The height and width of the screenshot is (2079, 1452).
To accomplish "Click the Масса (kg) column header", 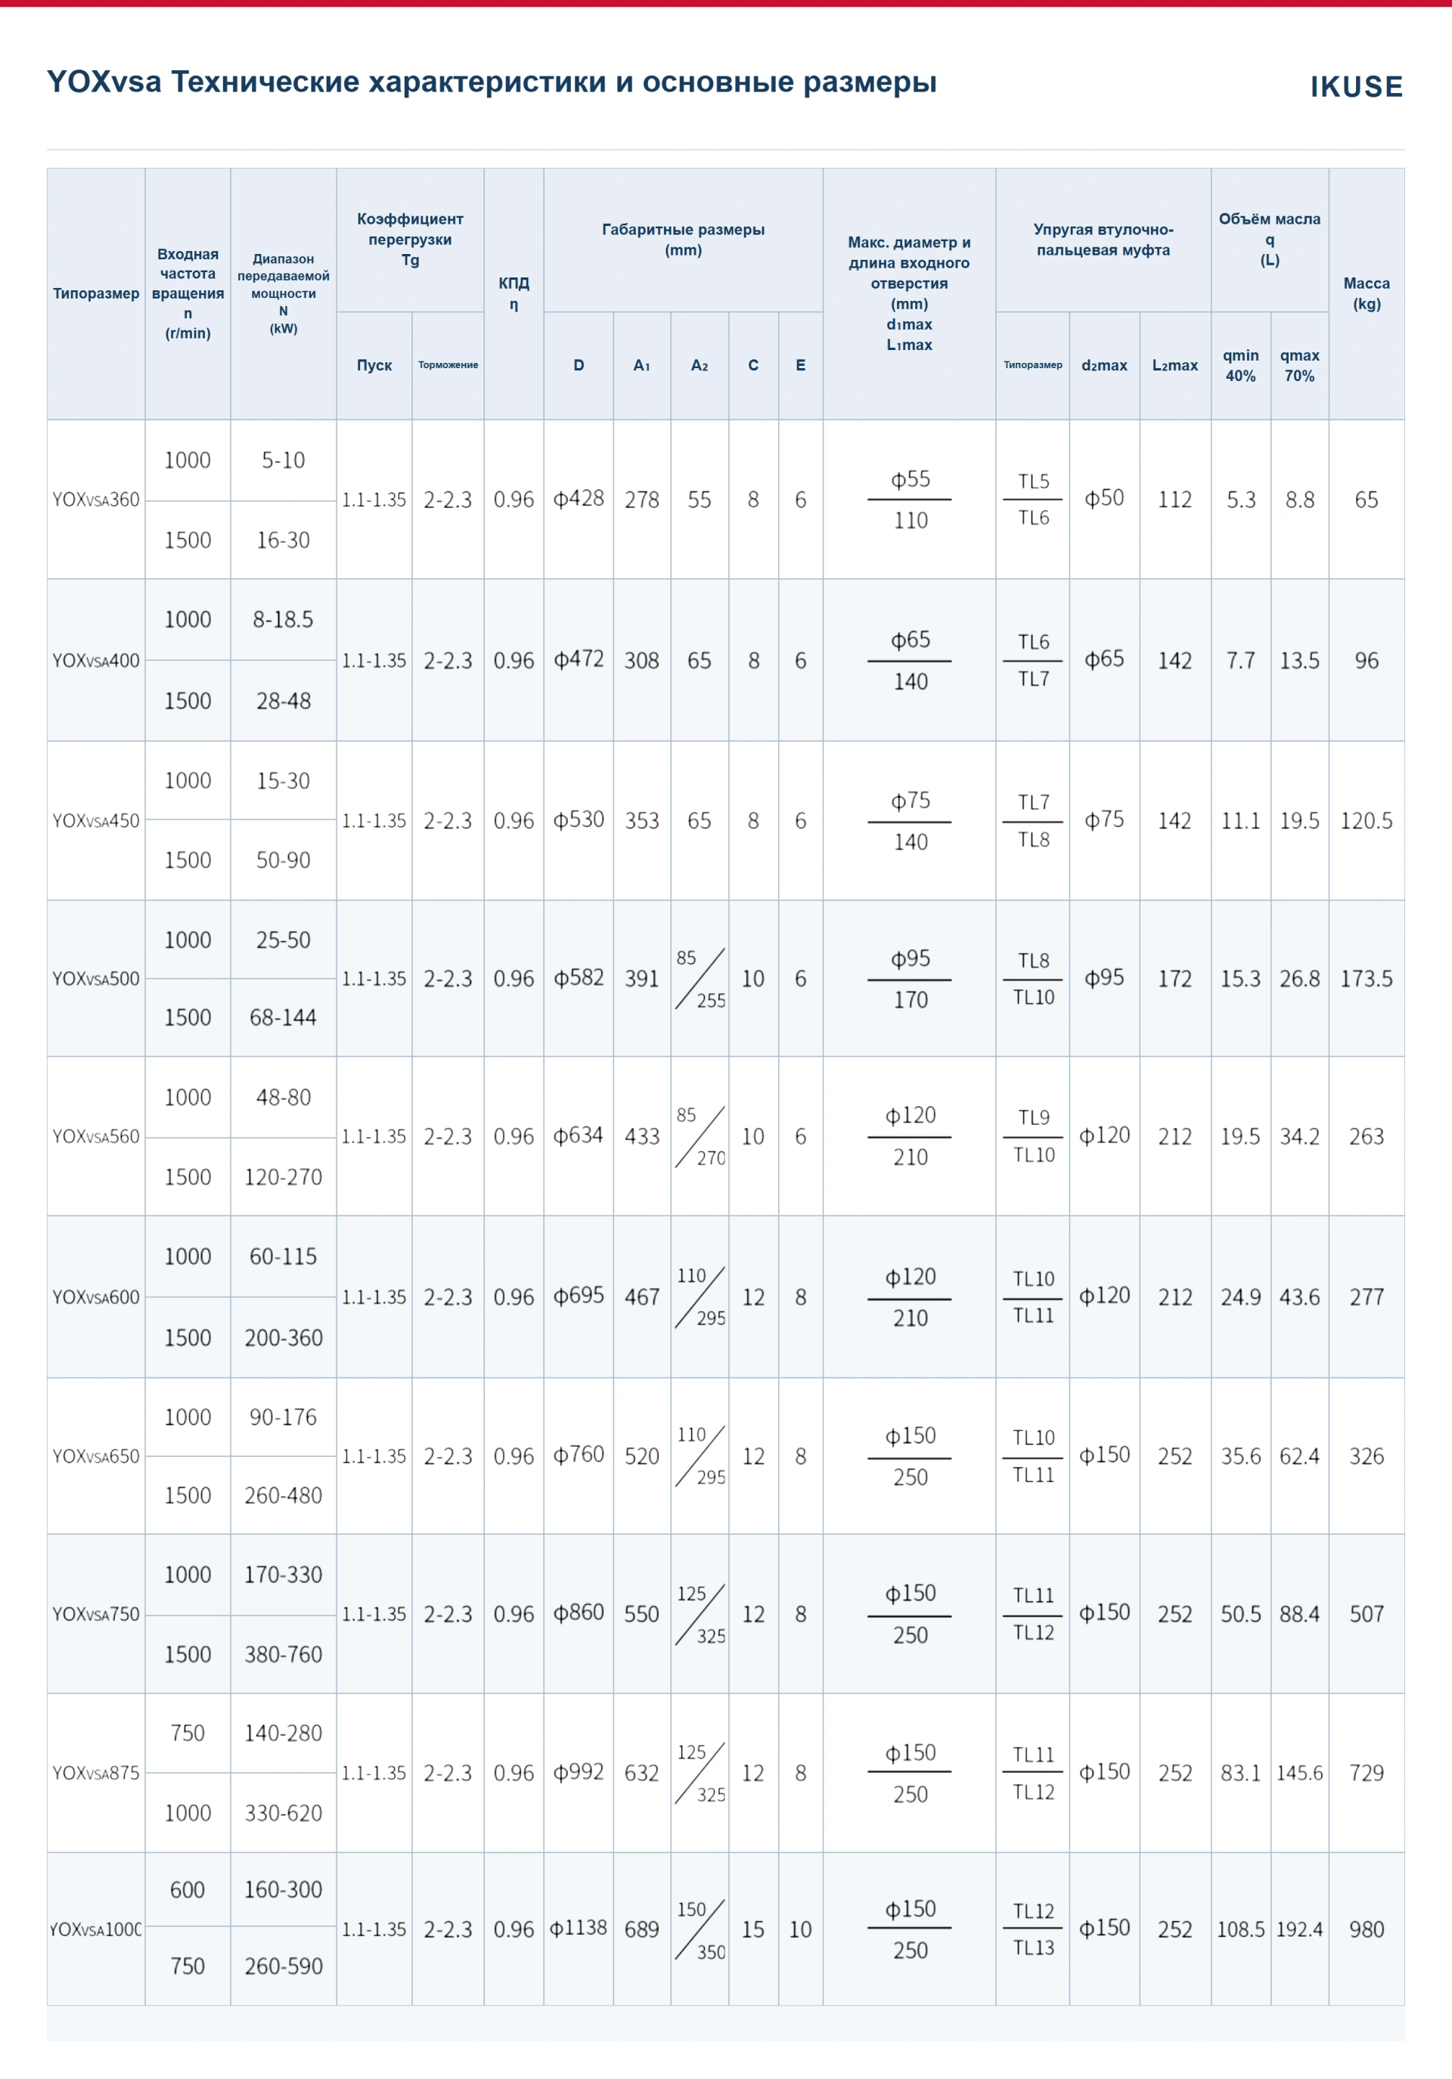I will click(x=1366, y=293).
